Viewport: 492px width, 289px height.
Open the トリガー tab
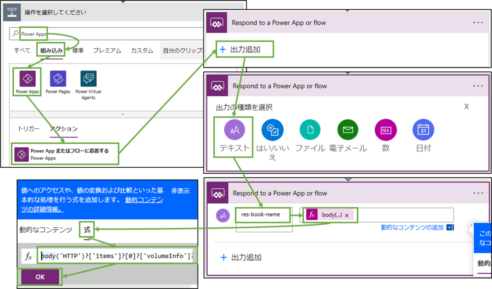29,129
